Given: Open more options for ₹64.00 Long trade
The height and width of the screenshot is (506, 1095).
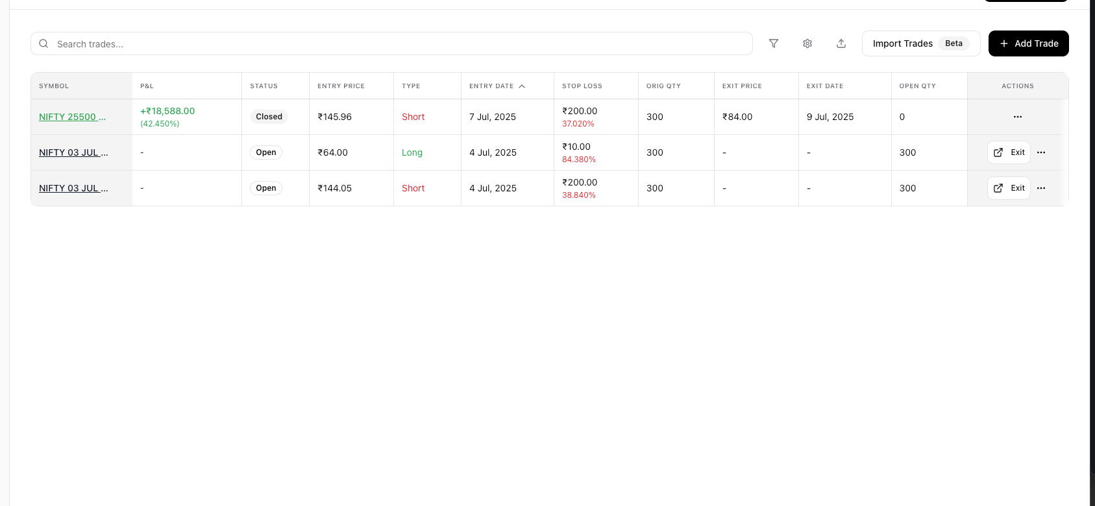Looking at the screenshot, I should [x=1041, y=152].
